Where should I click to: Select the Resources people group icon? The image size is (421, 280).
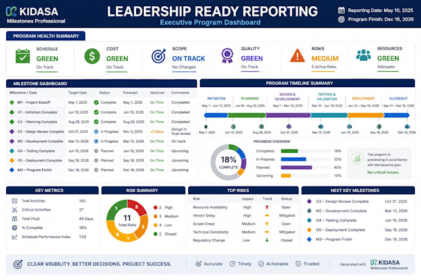tap(363, 55)
